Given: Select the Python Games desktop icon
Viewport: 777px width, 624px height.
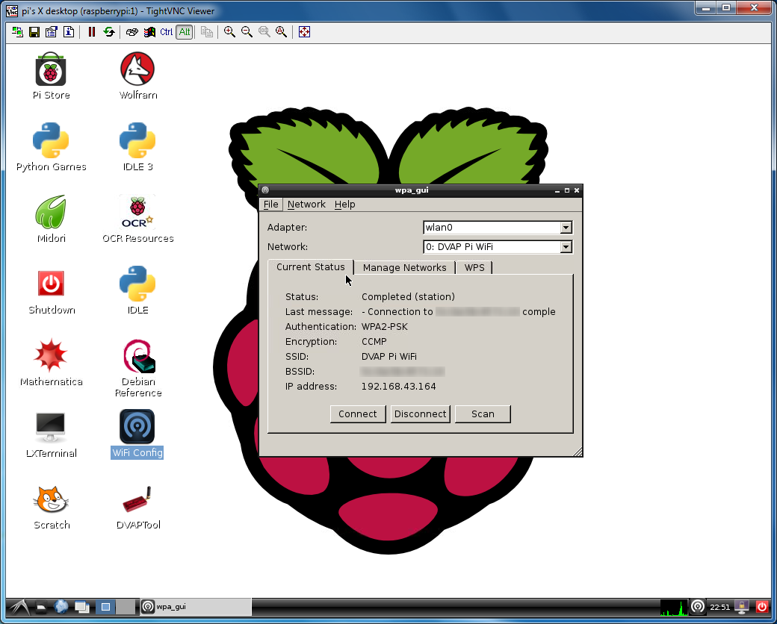Looking at the screenshot, I should [x=51, y=147].
